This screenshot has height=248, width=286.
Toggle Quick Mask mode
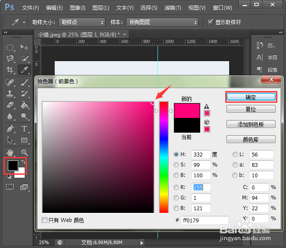[10, 187]
